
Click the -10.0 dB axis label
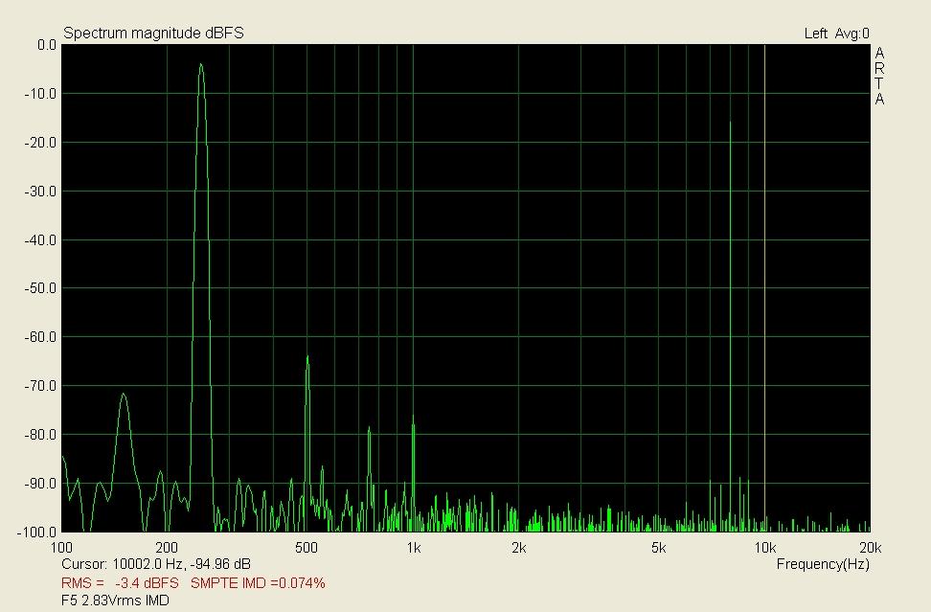click(40, 94)
